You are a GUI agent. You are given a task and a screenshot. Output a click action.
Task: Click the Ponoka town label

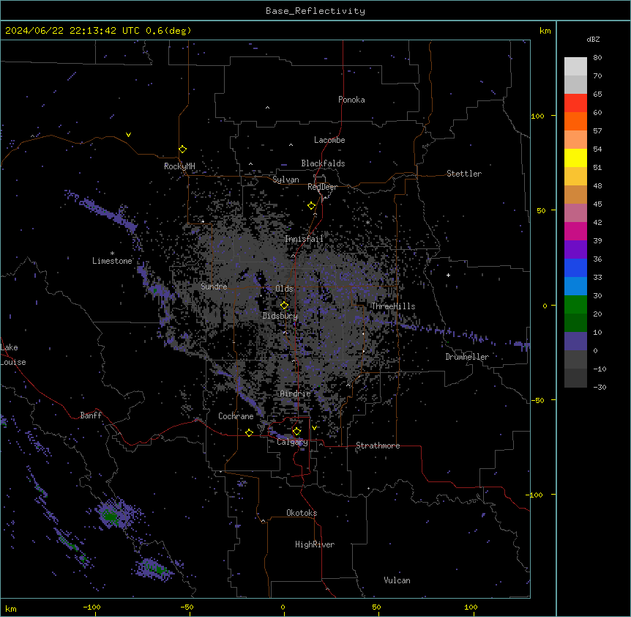coord(351,100)
